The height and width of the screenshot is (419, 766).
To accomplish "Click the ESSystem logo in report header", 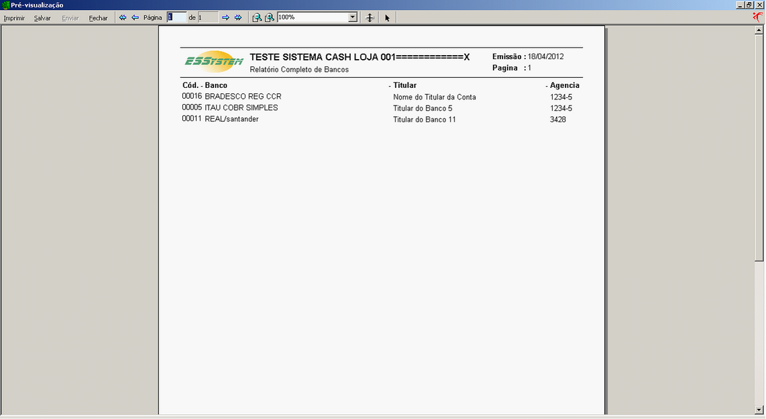I will pos(213,61).
